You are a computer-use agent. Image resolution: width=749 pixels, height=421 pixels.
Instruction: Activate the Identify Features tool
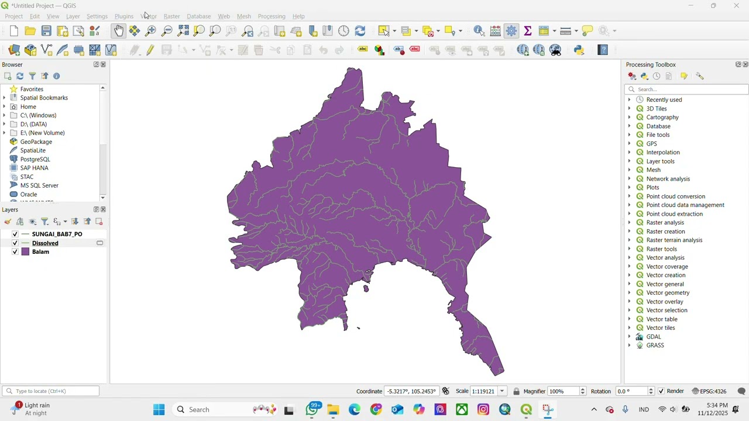click(x=479, y=31)
